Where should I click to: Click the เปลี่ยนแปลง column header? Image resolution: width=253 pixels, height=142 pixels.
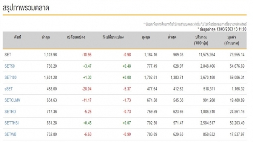click(x=76, y=37)
